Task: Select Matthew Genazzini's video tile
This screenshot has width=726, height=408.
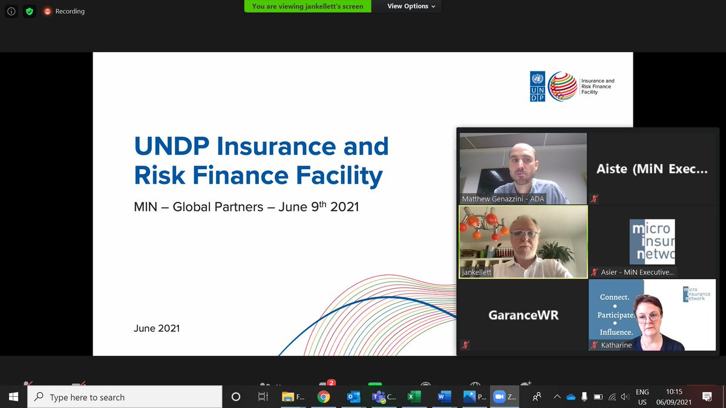Action: pos(523,169)
